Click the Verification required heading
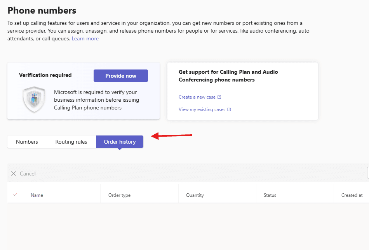Image resolution: width=369 pixels, height=250 pixels. click(x=45, y=75)
